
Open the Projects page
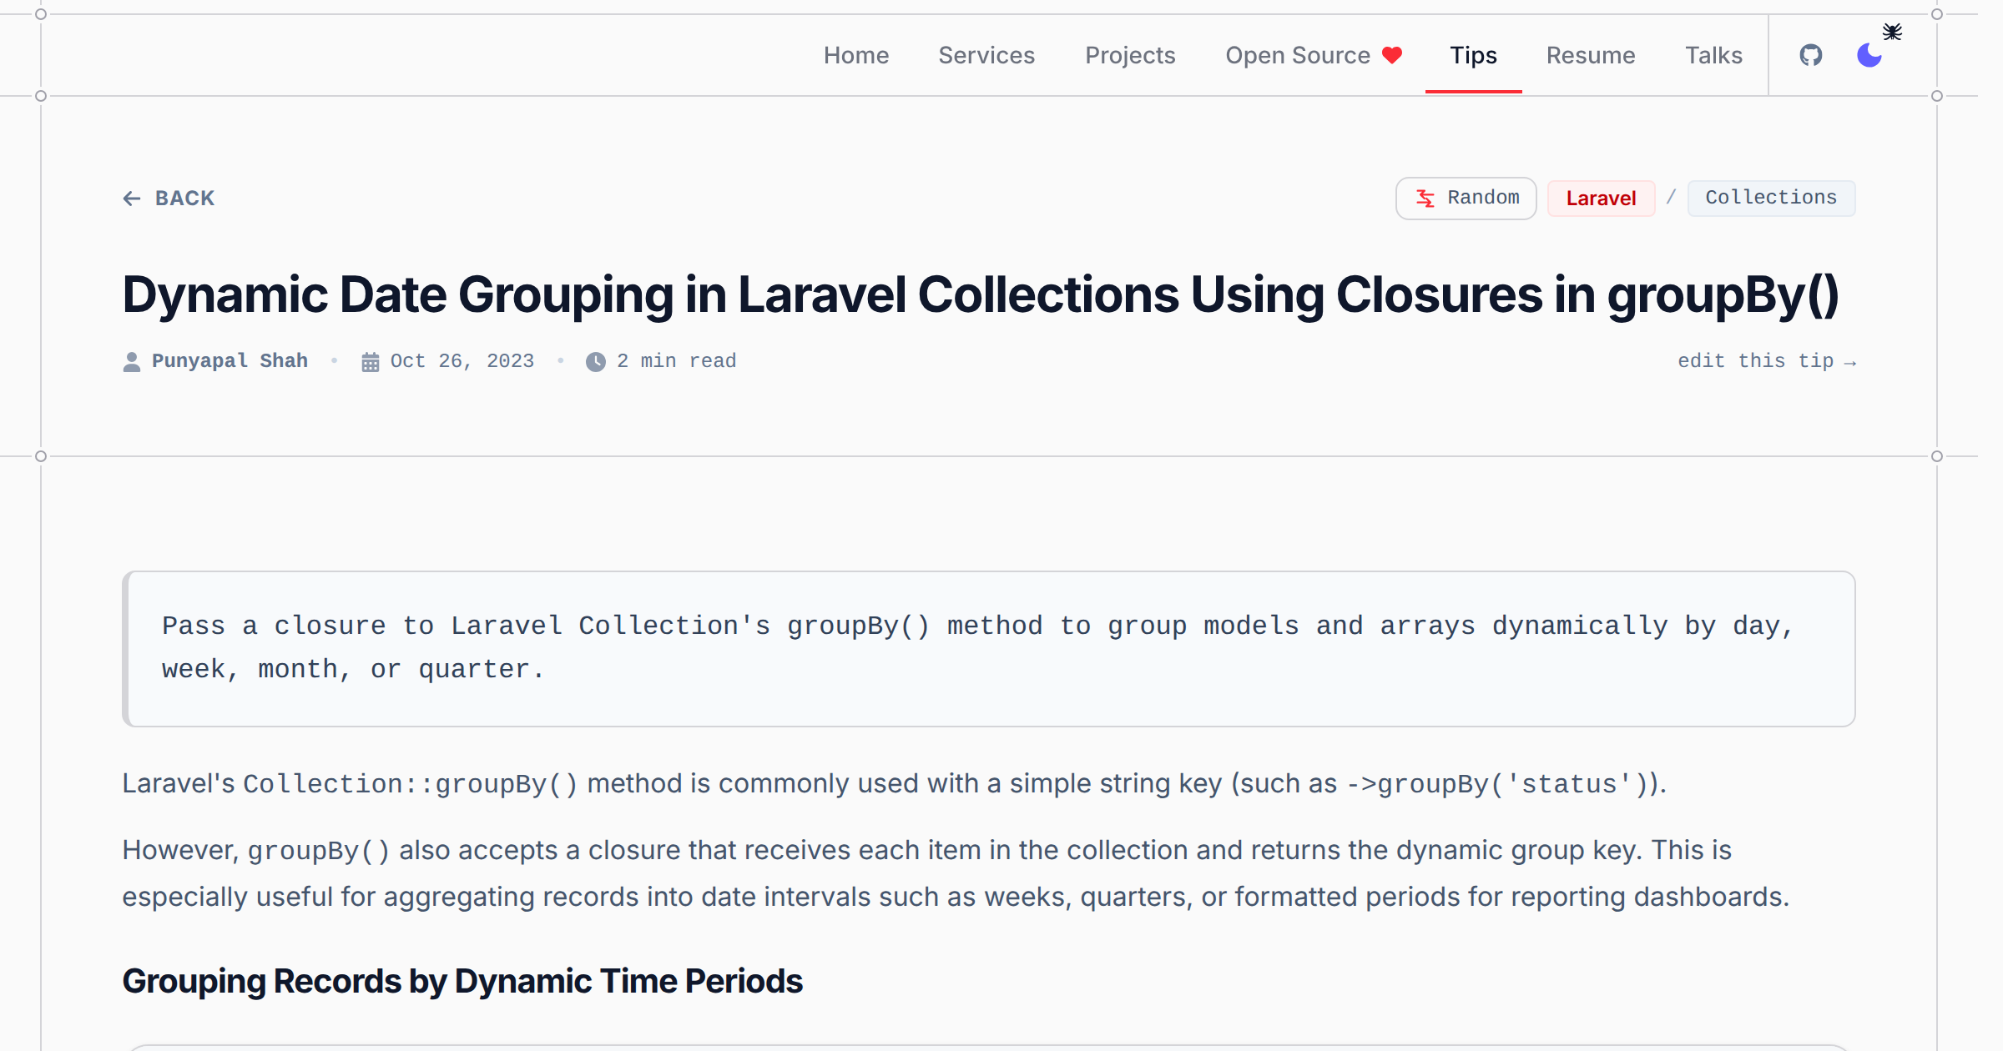(x=1130, y=55)
